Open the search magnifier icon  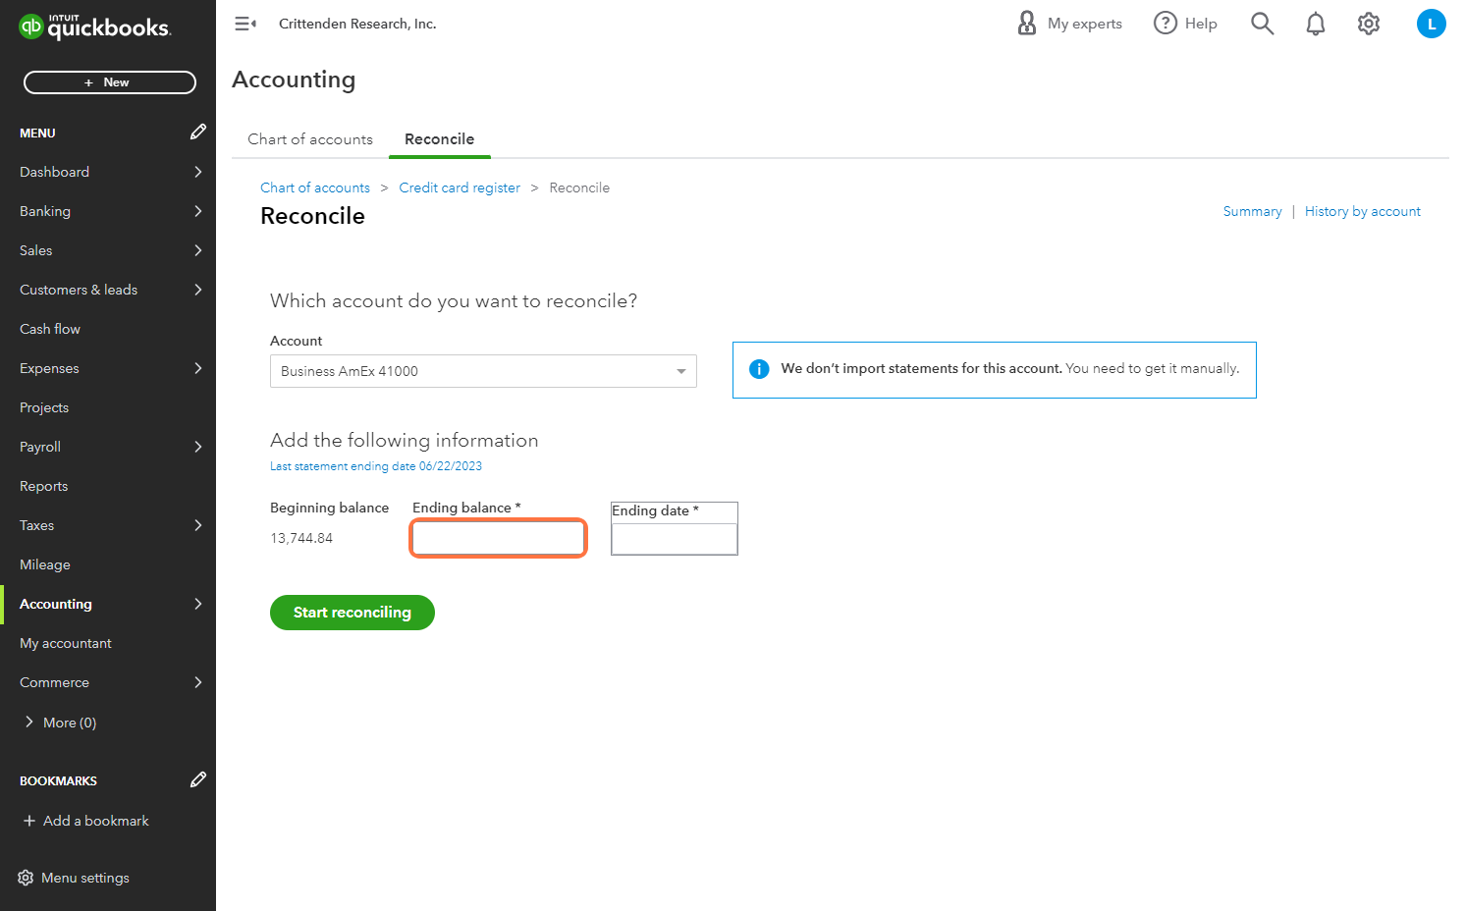(x=1263, y=24)
